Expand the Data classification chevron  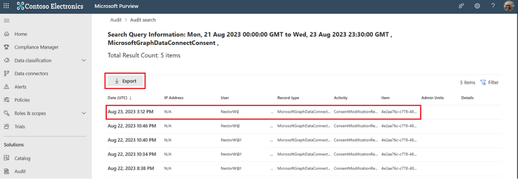[84, 60]
